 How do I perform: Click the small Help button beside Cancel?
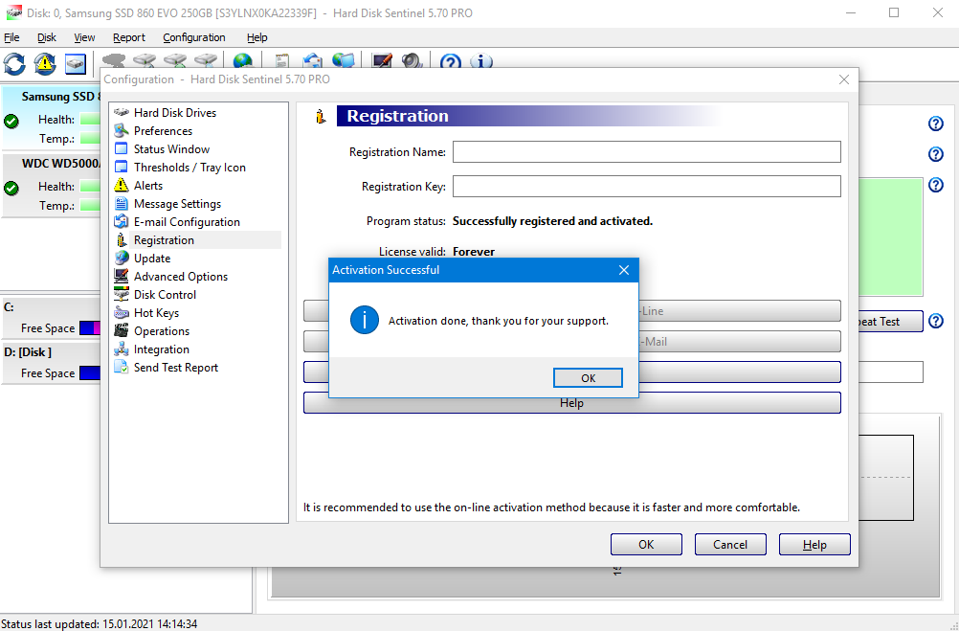[814, 545]
